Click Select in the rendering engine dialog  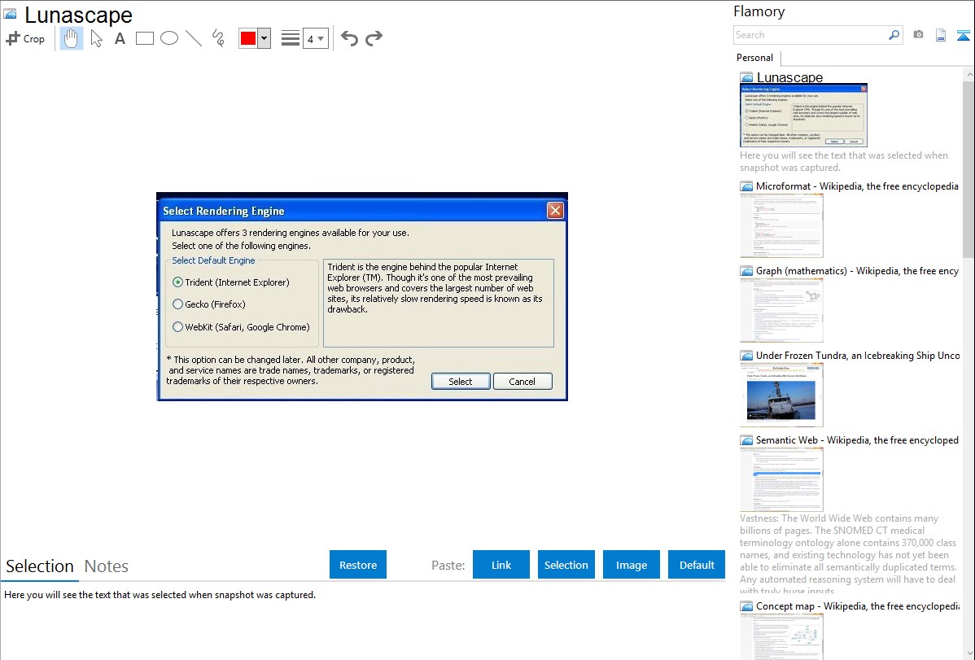(x=461, y=382)
